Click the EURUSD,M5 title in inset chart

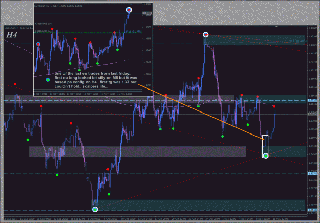(x=41, y=6)
